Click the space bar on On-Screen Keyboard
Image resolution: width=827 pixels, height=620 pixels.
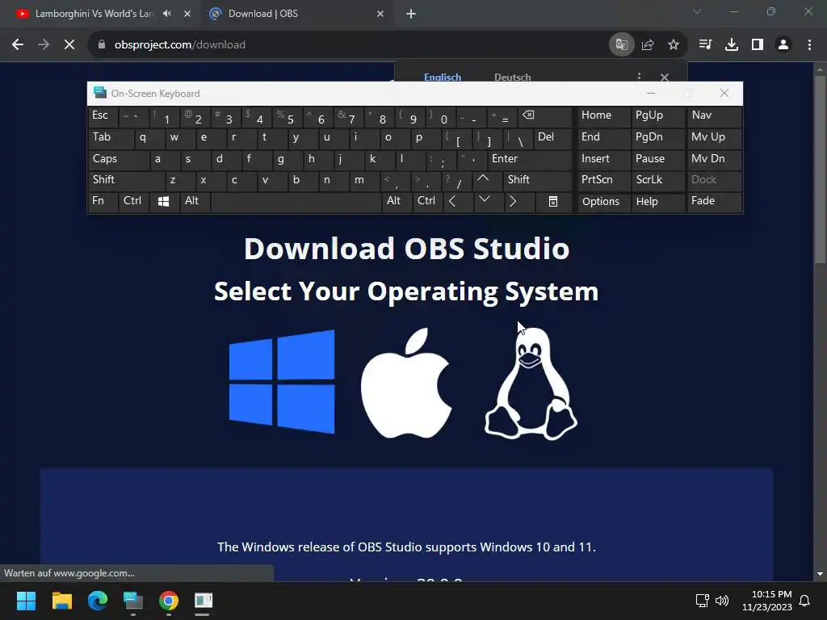296,201
